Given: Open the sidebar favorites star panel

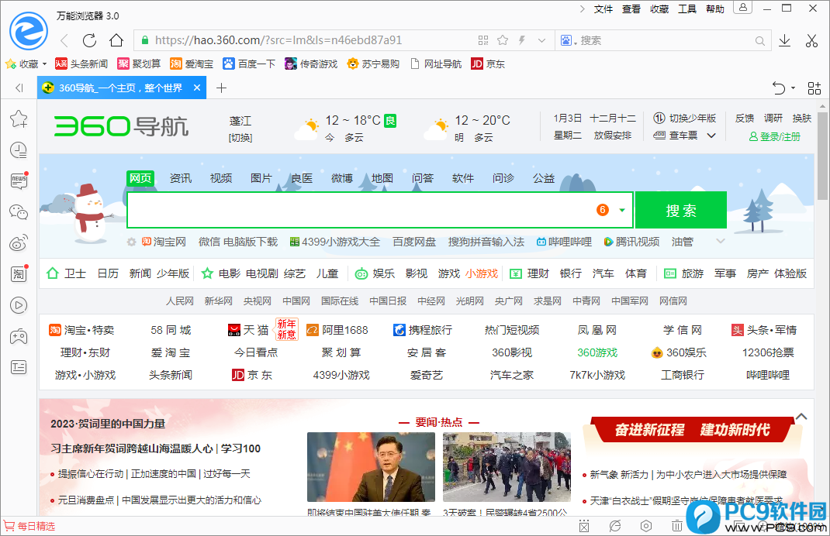Looking at the screenshot, I should (19, 119).
